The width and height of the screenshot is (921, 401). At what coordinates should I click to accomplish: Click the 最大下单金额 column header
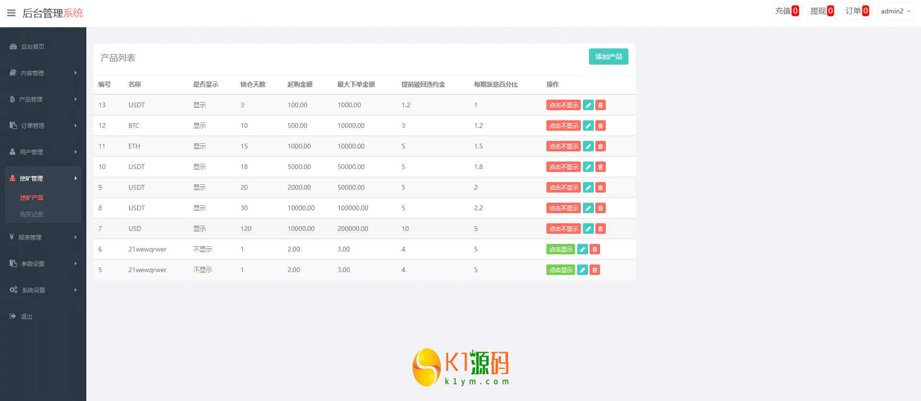click(356, 84)
